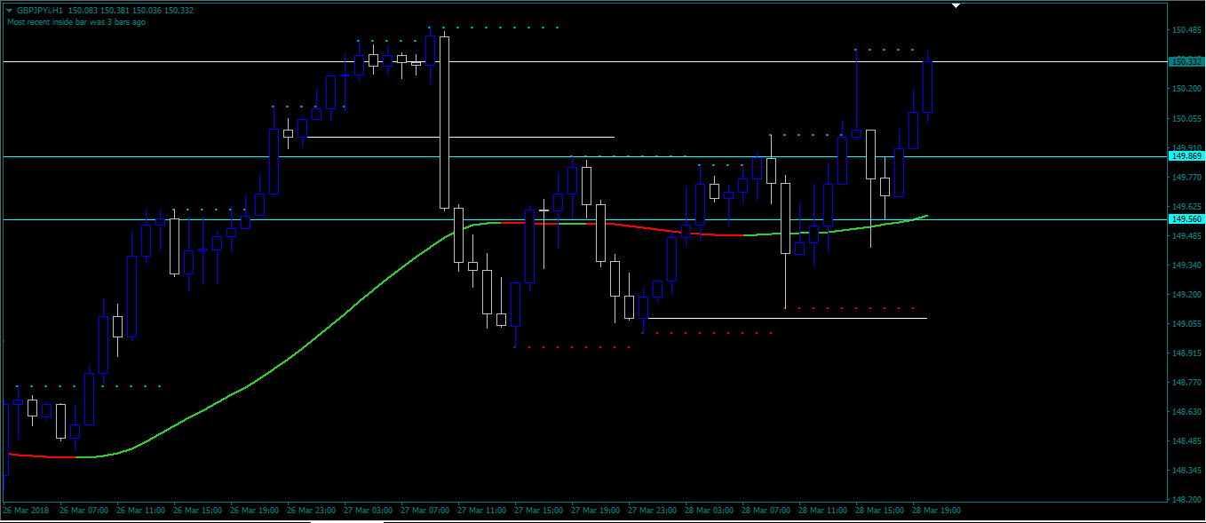Image resolution: width=1206 pixels, height=523 pixels.
Task: Click the '28 Mar 07:00' time axis label
Action: [x=766, y=511]
